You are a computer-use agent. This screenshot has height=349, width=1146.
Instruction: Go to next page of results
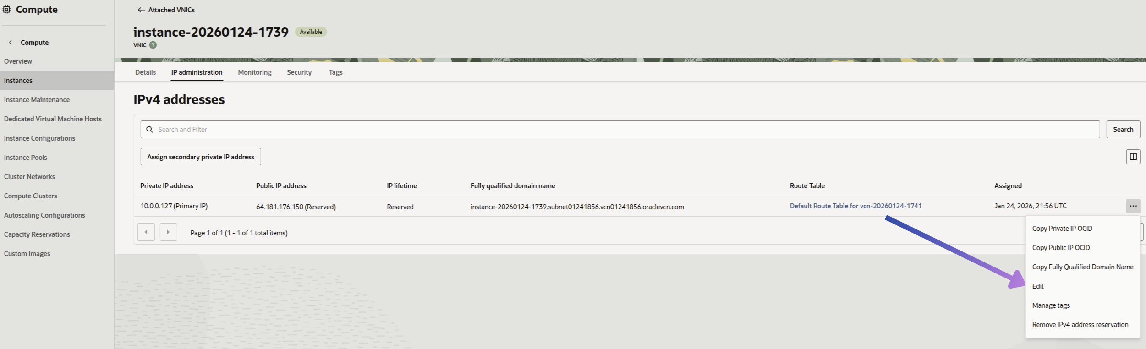[168, 232]
